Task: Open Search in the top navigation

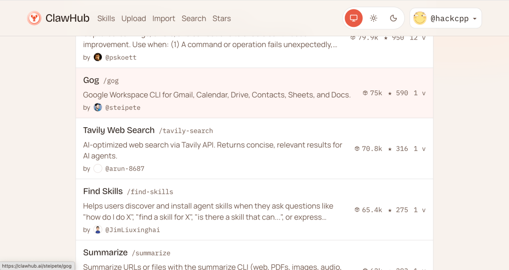Action: [x=194, y=18]
